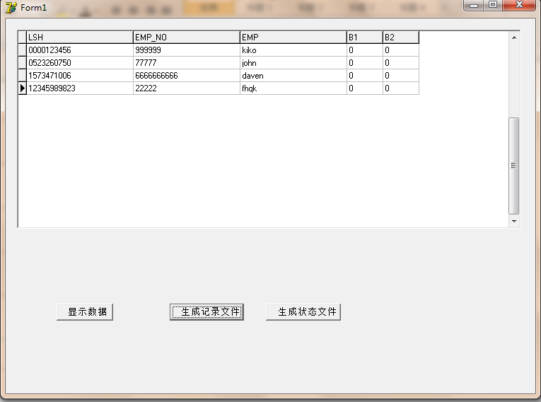The height and width of the screenshot is (402, 541).
Task: Click the row selector beside 1573471006
Action: tap(23, 76)
